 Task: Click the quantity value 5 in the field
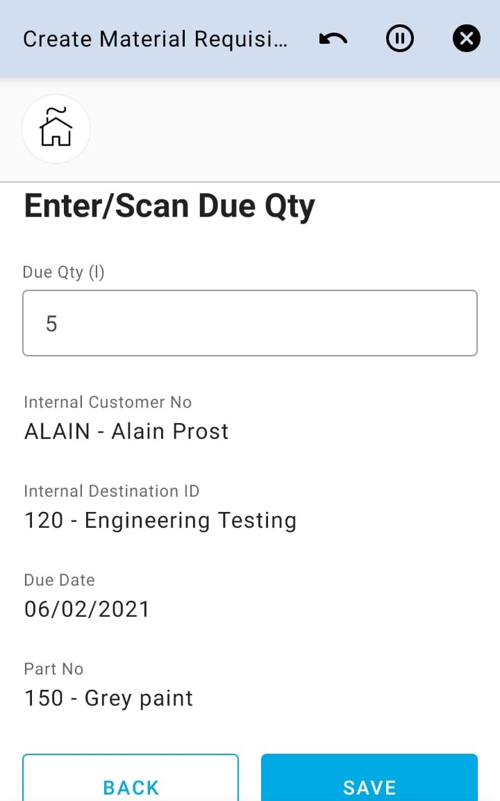point(51,324)
